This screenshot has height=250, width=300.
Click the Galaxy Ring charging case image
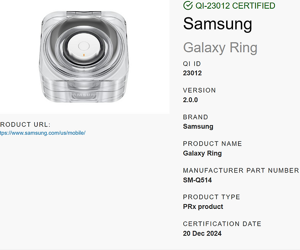point(84,56)
